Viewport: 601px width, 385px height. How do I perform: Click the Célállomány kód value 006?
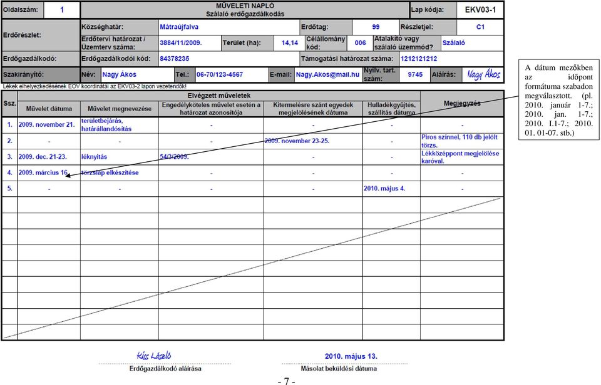tap(360, 43)
